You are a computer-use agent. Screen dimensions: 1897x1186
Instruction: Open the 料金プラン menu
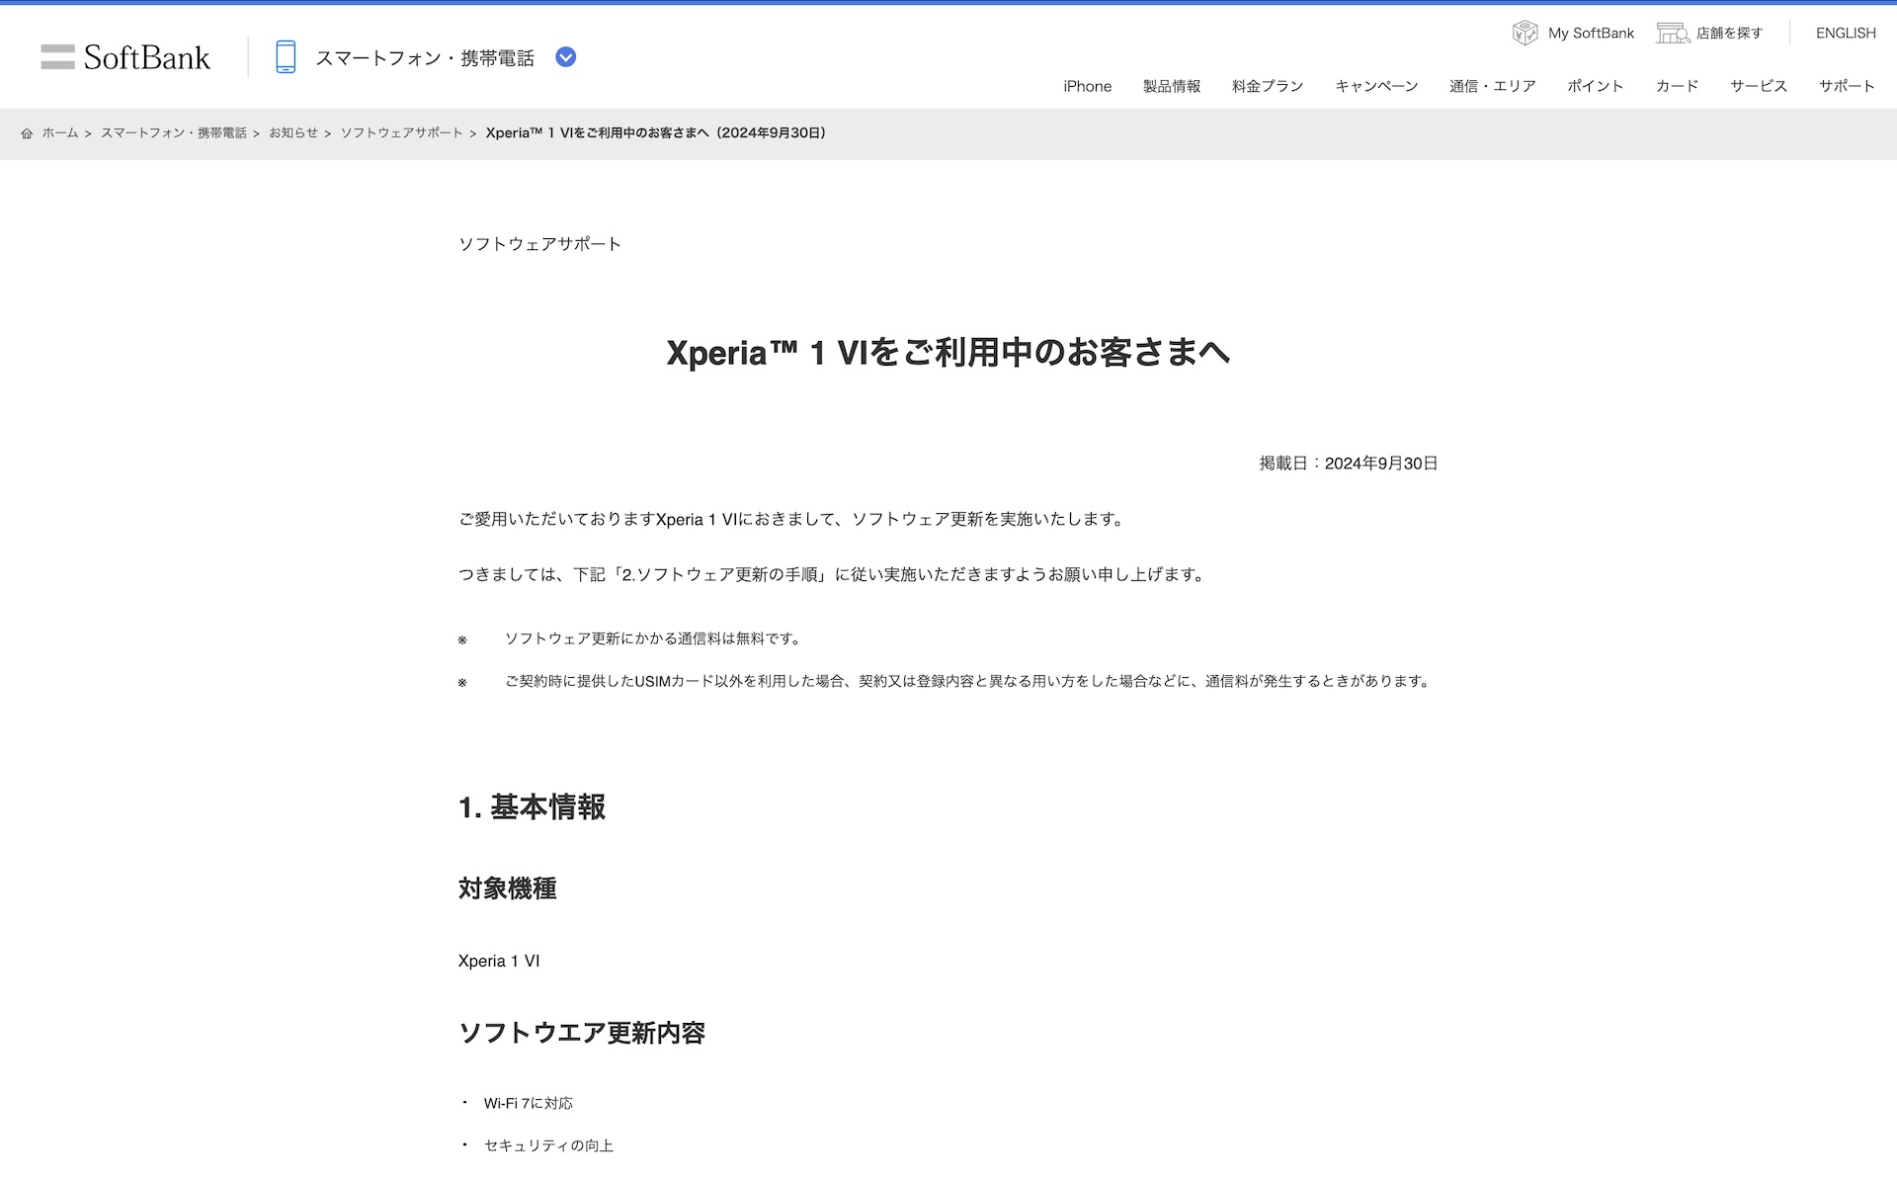pos(1267,86)
